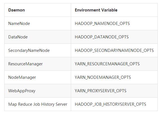Click the NodeManager row label
The height and width of the screenshot is (113, 160).
point(22,77)
